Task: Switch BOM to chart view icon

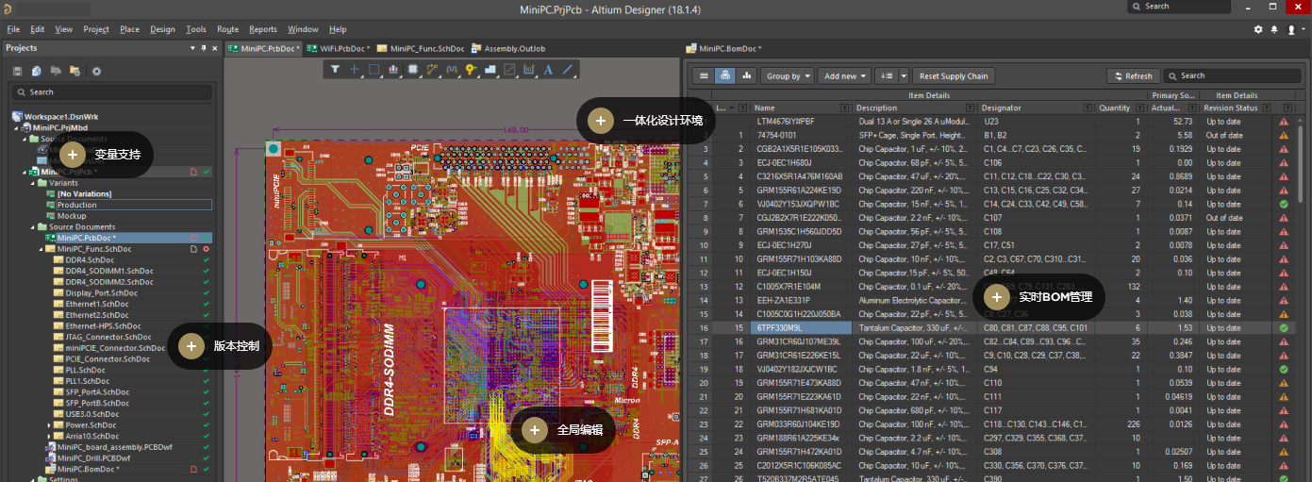Action: [747, 75]
